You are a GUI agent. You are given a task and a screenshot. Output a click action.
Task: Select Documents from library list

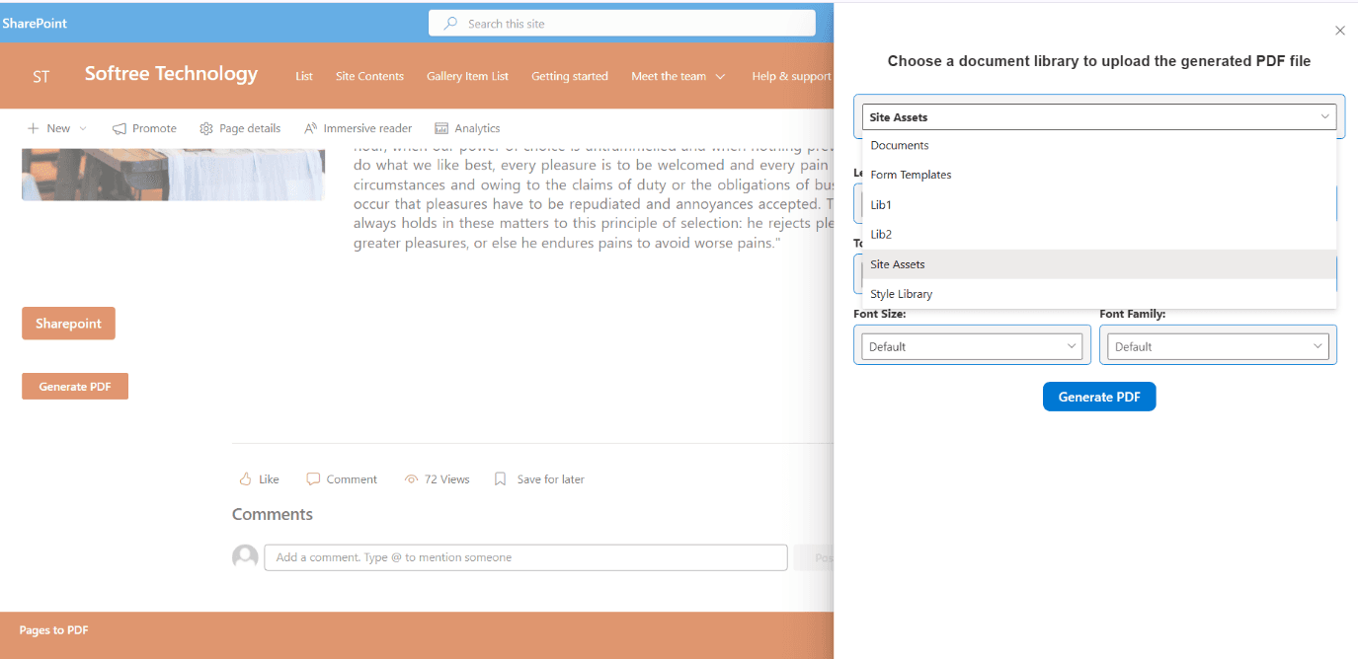click(x=1099, y=145)
